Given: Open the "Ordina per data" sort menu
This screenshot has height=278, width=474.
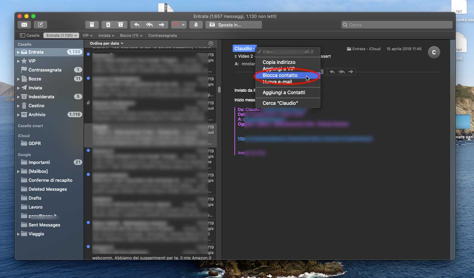Looking at the screenshot, I should tap(106, 43).
